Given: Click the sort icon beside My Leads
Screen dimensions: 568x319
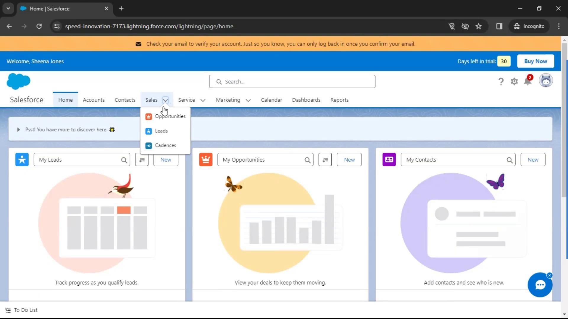Looking at the screenshot, I should 142,160.
